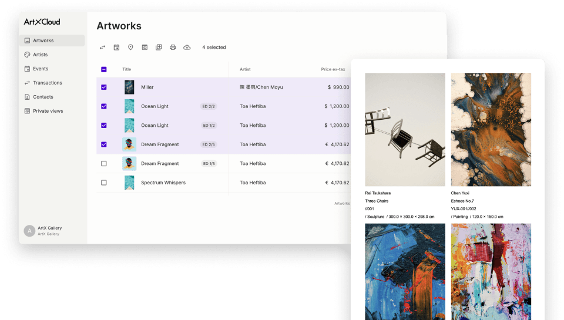Click thumbnail of Dream Fragment ED 2/5
Screen dimensions: 564x320
tap(129, 144)
